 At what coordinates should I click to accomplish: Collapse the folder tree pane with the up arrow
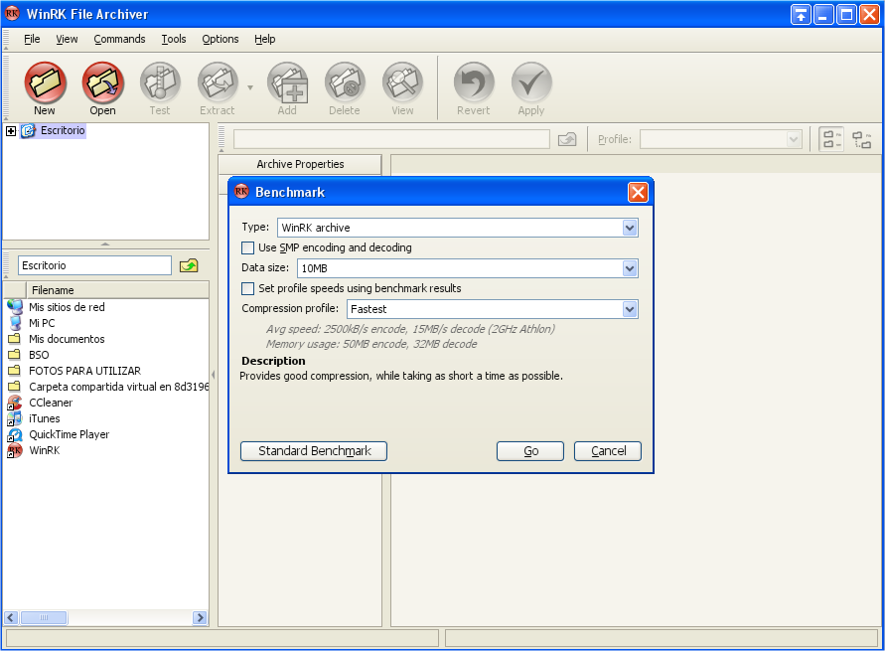tap(105, 244)
